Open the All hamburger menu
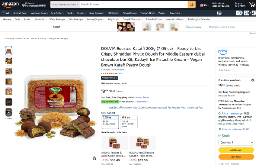Screen dimensions: 256x168 point(6,13)
